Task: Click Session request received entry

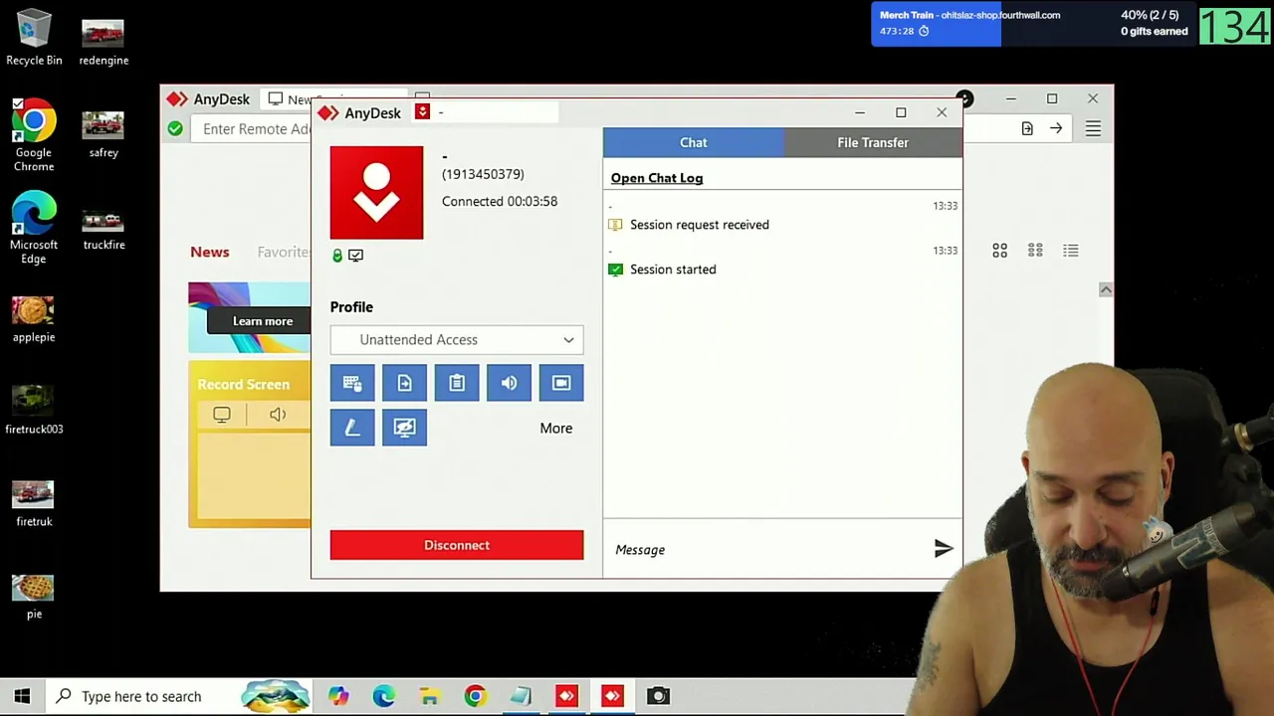Action: click(x=700, y=225)
